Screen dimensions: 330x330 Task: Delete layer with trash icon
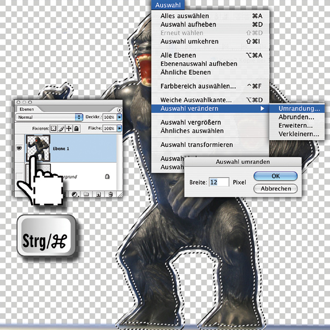(x=111, y=194)
